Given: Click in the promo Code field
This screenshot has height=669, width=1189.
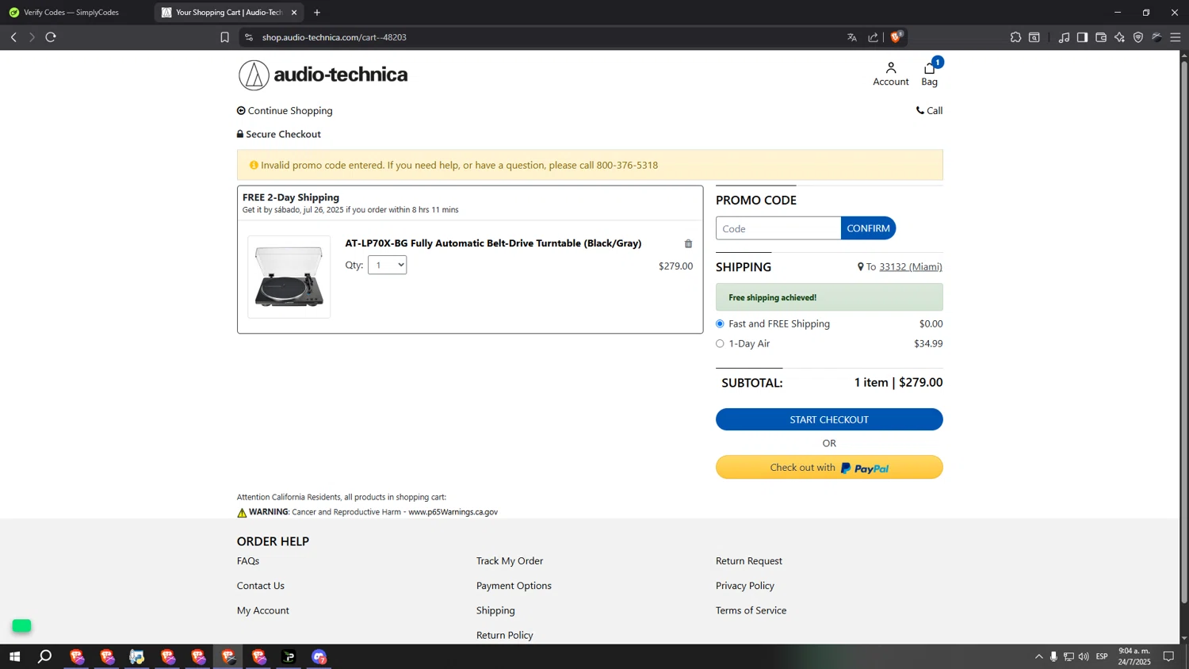Looking at the screenshot, I should tap(778, 228).
